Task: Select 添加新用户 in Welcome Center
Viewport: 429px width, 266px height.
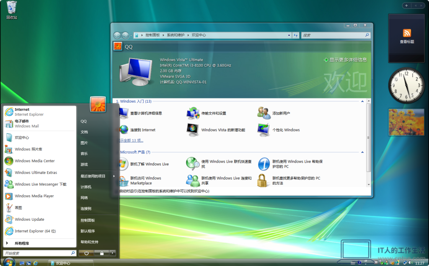Action: point(274,113)
